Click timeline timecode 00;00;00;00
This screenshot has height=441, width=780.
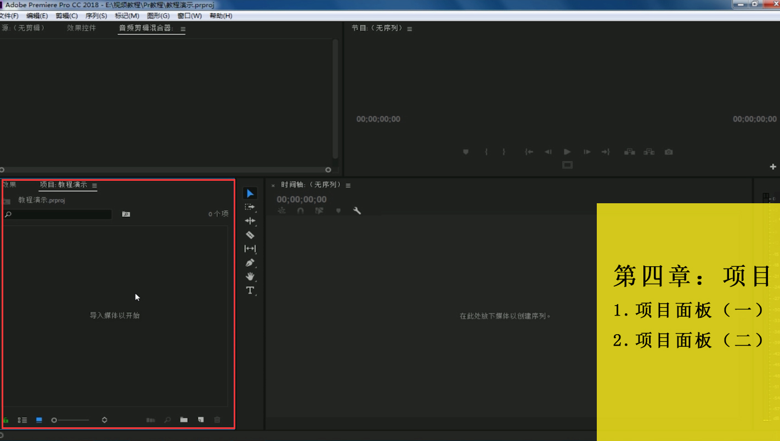click(x=301, y=199)
